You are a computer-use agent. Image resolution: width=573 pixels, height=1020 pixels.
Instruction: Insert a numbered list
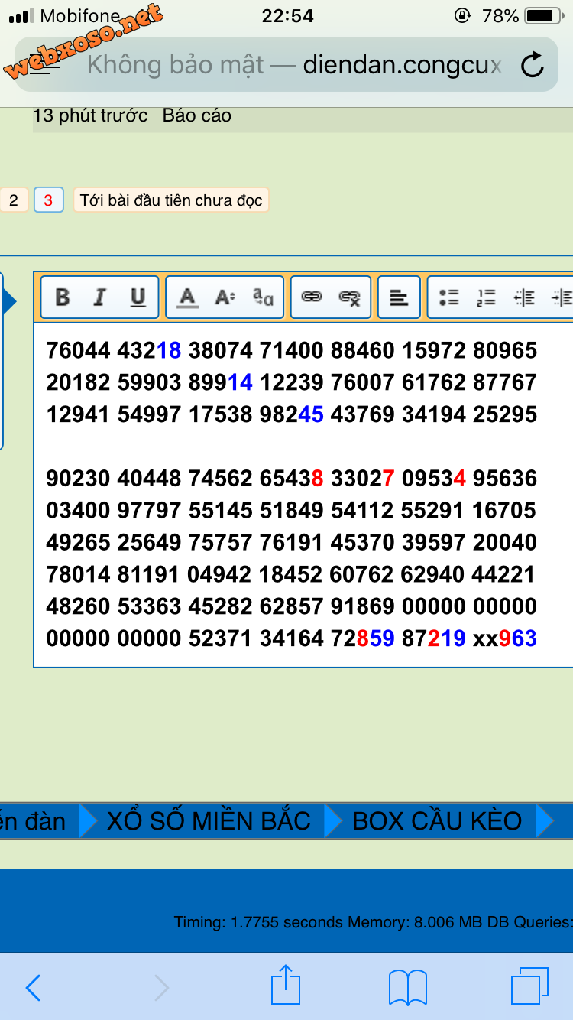(486, 297)
